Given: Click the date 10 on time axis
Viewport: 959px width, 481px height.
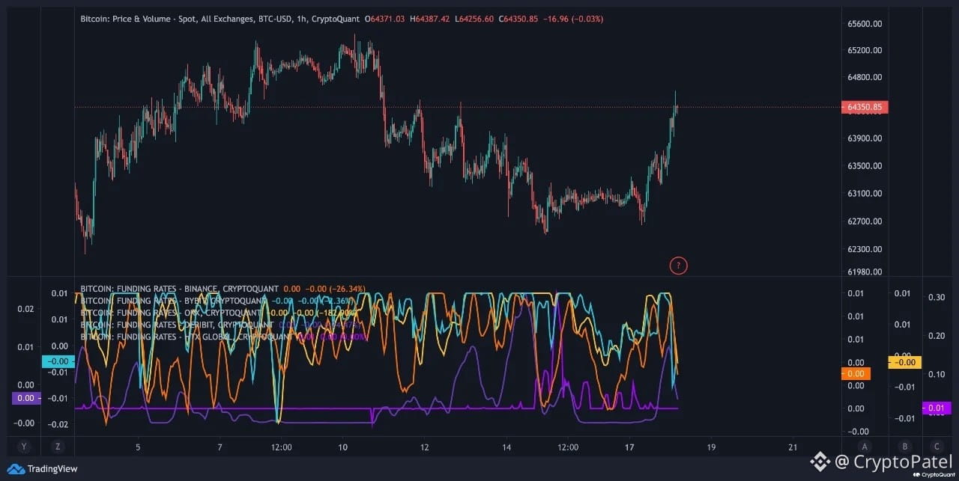Looking at the screenshot, I should tap(343, 447).
